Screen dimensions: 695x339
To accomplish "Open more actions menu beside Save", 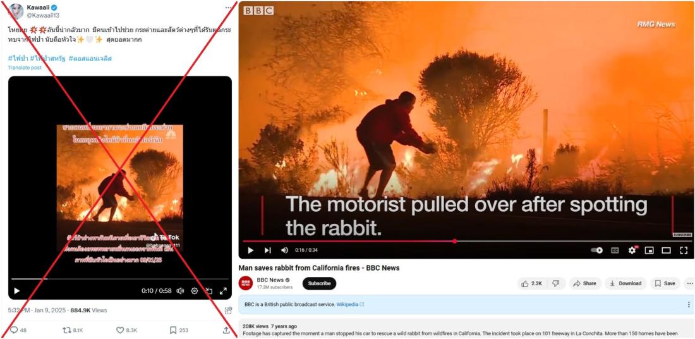I will (689, 283).
